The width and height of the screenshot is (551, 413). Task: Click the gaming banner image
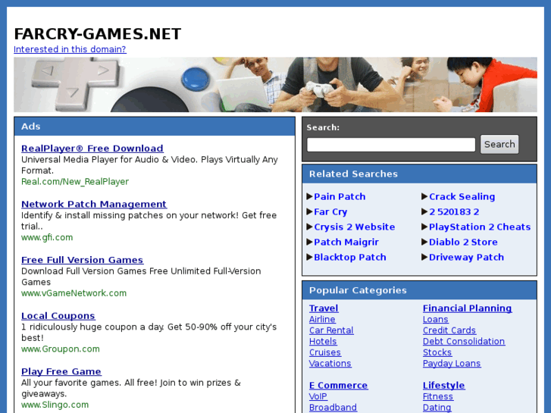click(x=275, y=85)
